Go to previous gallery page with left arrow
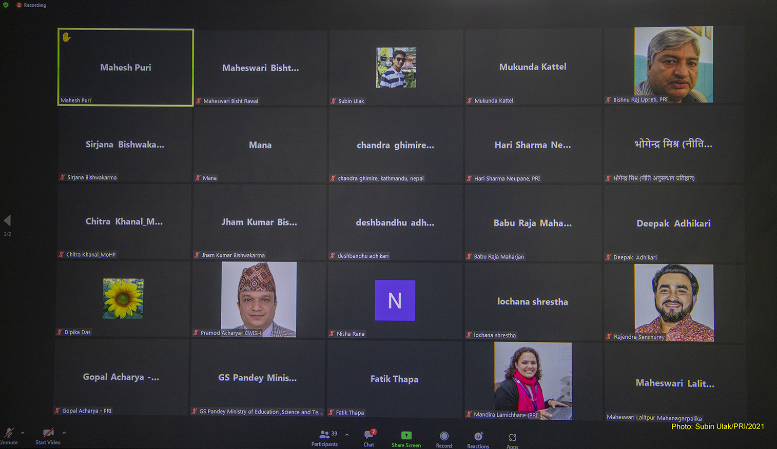The width and height of the screenshot is (777, 449). click(x=7, y=220)
